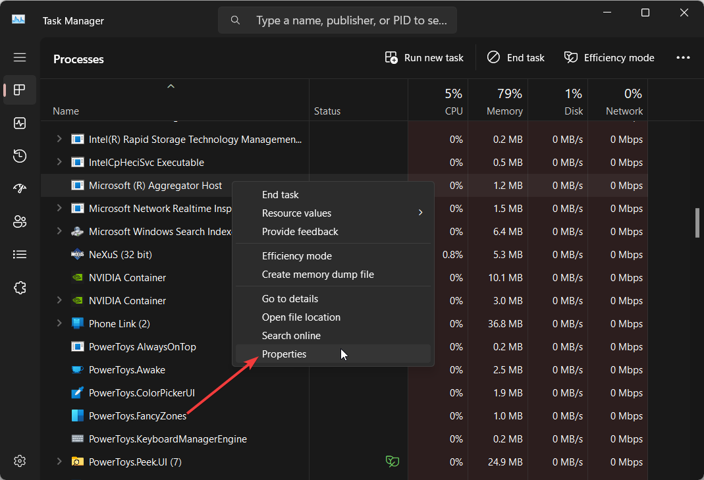This screenshot has height=480, width=704.
Task: Select Go to details menu entry
Action: (x=333, y=298)
